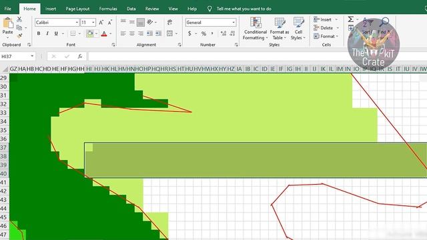Open the Alignment dialog launcher
427x240 pixels.
click(179, 45)
